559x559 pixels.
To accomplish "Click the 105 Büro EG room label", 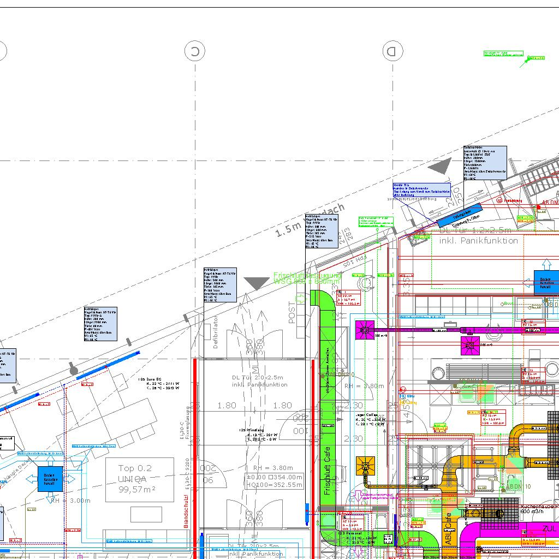I will tap(158, 381).
